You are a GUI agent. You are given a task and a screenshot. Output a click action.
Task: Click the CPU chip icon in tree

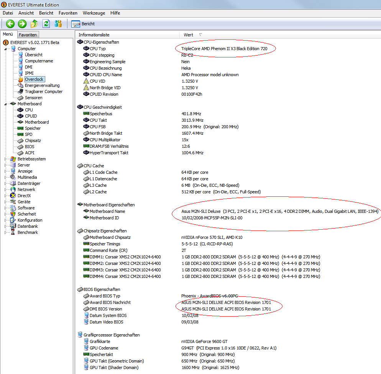tap(20, 110)
